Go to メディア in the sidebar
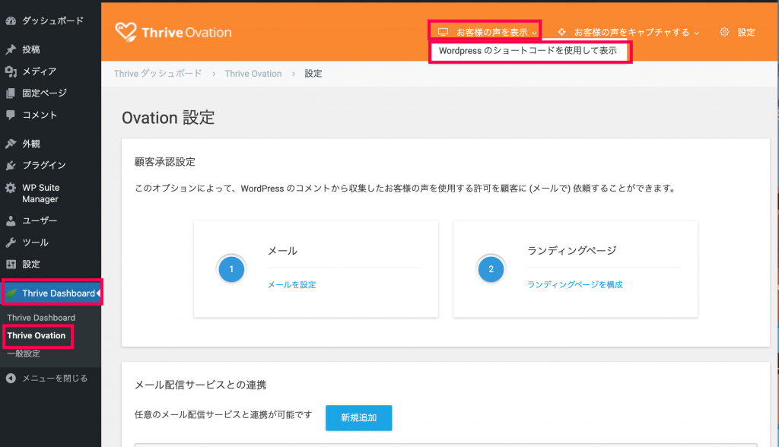Image resolution: width=779 pixels, height=447 pixels. tap(40, 71)
